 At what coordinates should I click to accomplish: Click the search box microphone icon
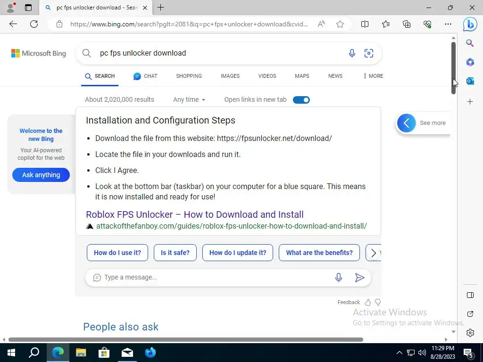coord(352,53)
